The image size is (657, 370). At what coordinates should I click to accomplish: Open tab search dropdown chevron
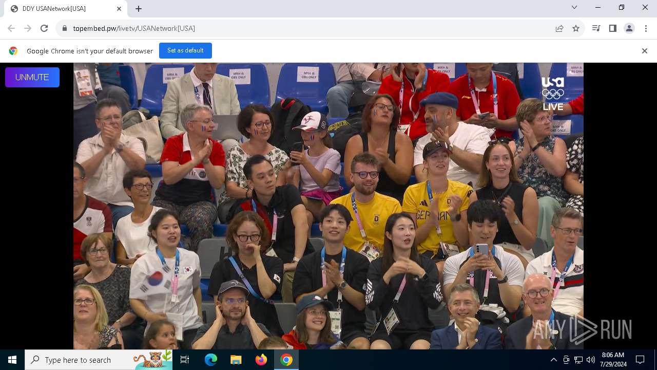pyautogui.click(x=574, y=7)
